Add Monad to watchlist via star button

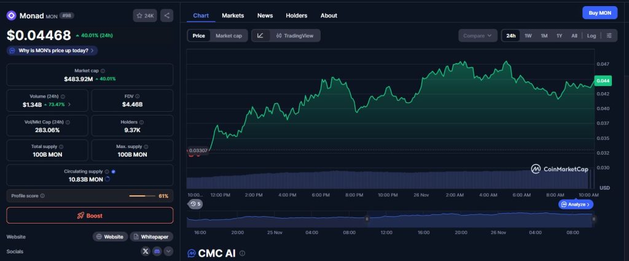tap(145, 15)
